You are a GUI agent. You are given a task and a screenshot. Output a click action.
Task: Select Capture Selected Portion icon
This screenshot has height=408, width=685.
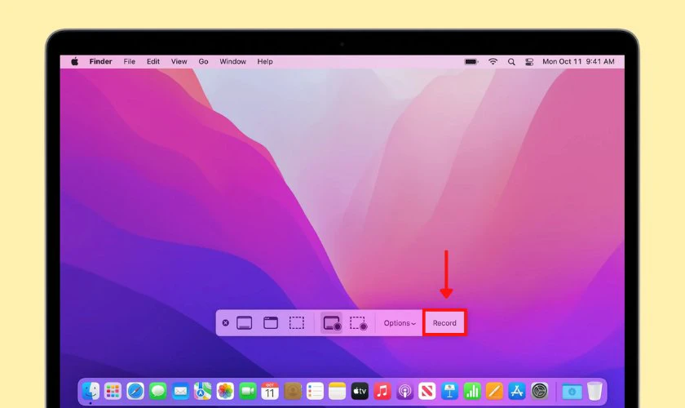(x=297, y=323)
